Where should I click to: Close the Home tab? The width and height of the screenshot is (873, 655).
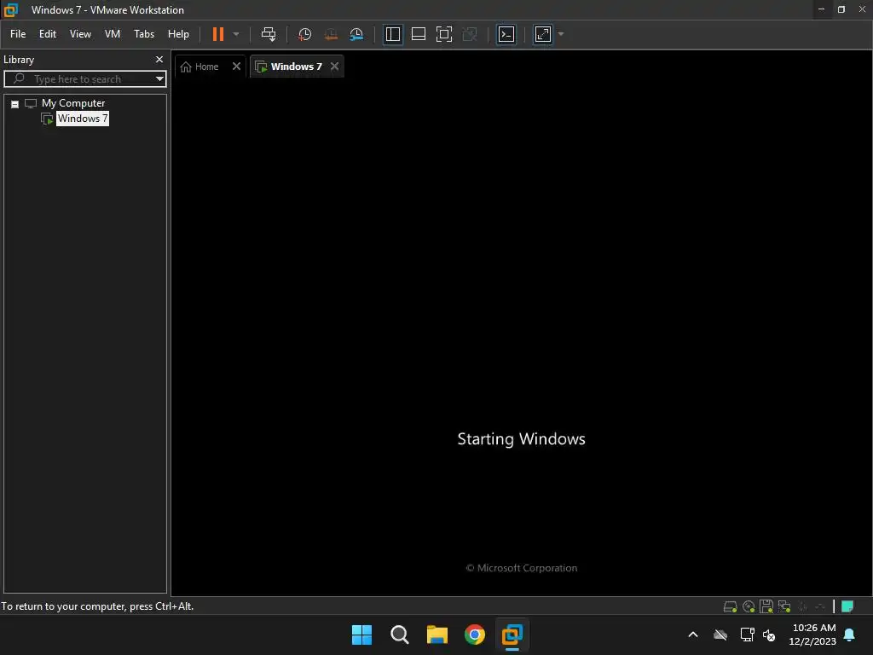point(237,67)
